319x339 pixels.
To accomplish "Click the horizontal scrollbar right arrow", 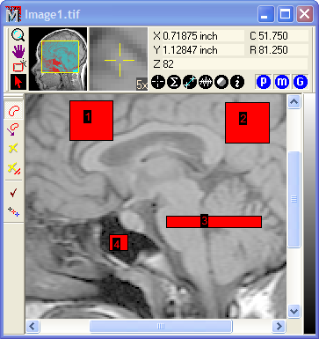I will click(279, 326).
